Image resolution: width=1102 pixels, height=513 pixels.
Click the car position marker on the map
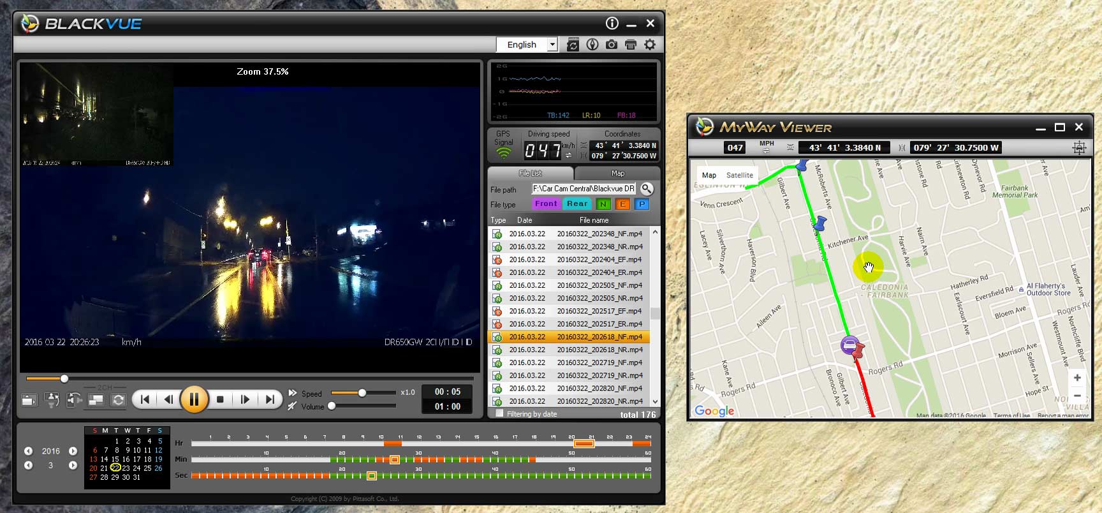pyautogui.click(x=849, y=345)
